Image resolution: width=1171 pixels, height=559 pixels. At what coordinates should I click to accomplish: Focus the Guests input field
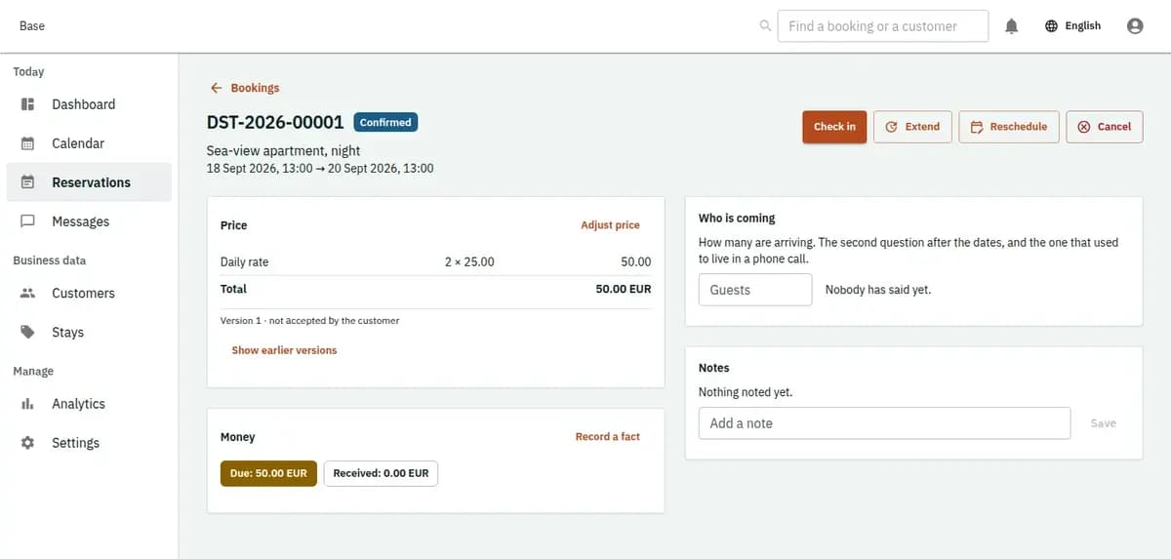point(755,290)
